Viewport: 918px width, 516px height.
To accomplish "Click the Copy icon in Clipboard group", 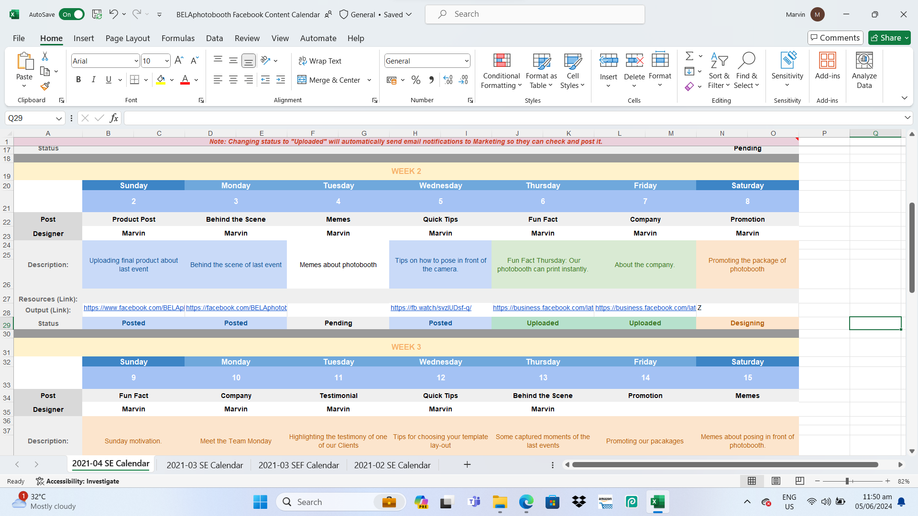I will click(x=45, y=71).
